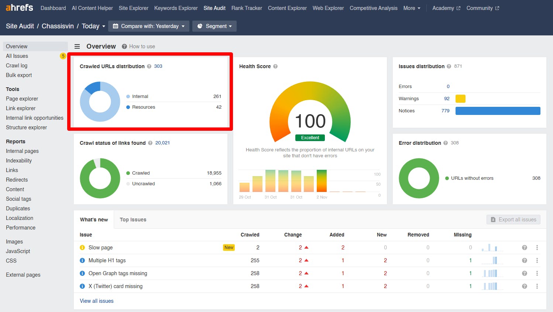Open the Segment dropdown

pyautogui.click(x=214, y=26)
